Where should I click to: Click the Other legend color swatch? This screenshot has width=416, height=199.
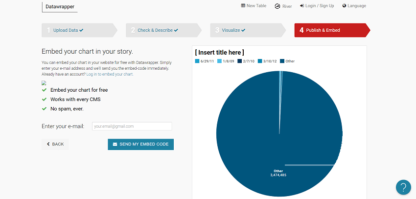point(282,61)
